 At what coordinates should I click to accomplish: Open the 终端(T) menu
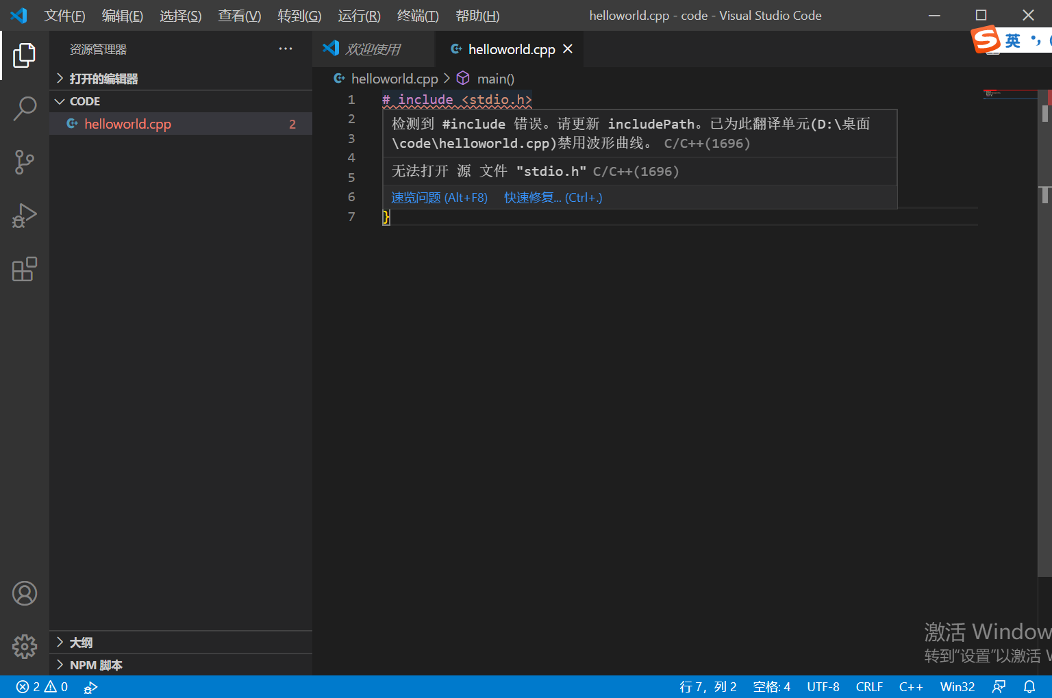418,16
